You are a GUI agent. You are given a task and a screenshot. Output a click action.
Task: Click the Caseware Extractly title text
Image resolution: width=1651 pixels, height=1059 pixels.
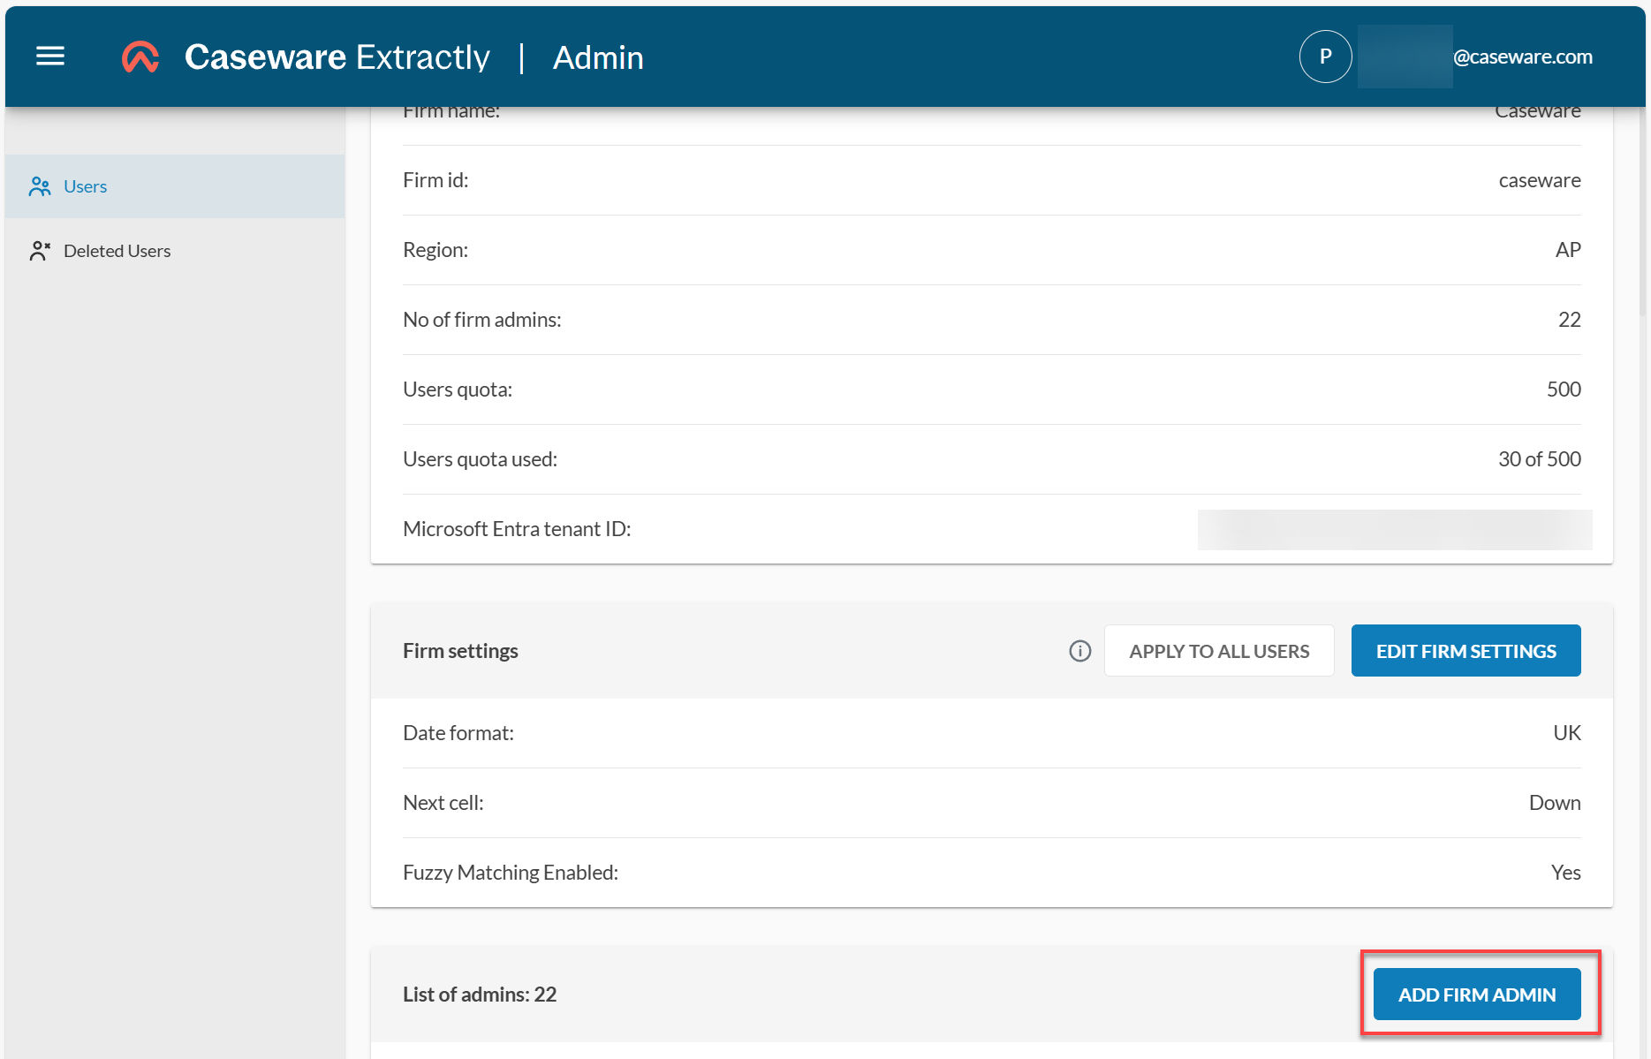tap(337, 57)
